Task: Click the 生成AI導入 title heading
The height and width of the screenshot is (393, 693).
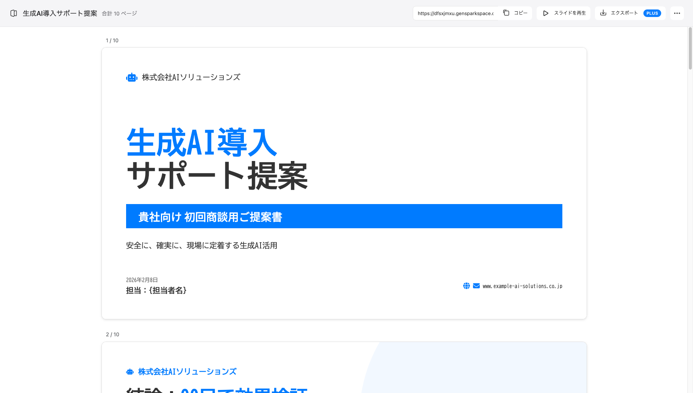Action: [202, 142]
